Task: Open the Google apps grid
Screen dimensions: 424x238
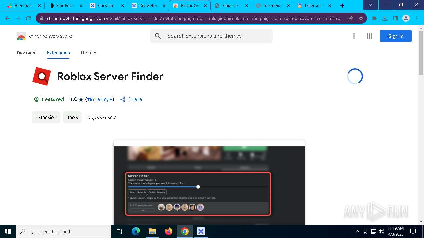Action: point(369,36)
